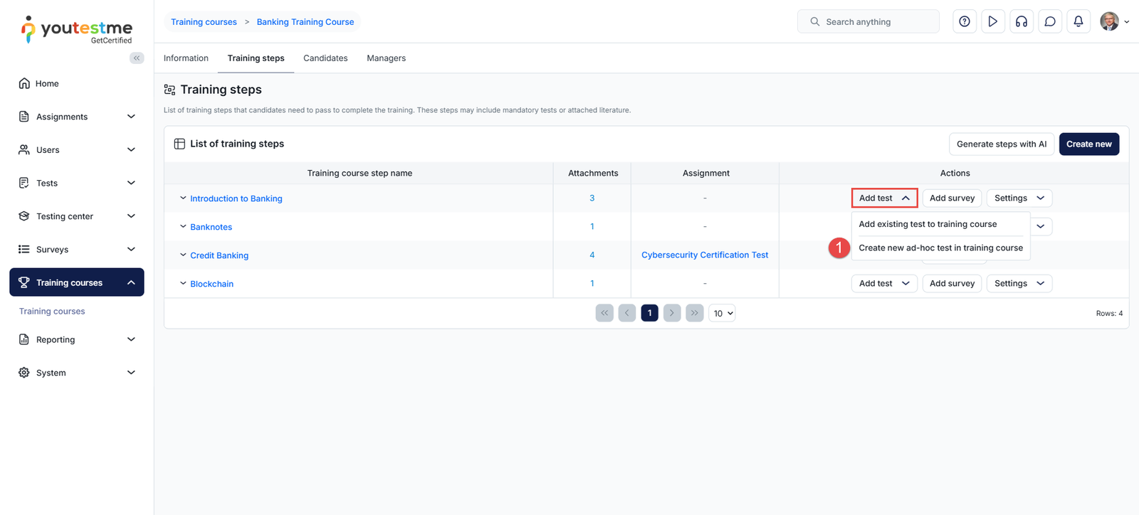Switch to the Candidates tab
Image resolution: width=1139 pixels, height=515 pixels.
pyautogui.click(x=325, y=58)
